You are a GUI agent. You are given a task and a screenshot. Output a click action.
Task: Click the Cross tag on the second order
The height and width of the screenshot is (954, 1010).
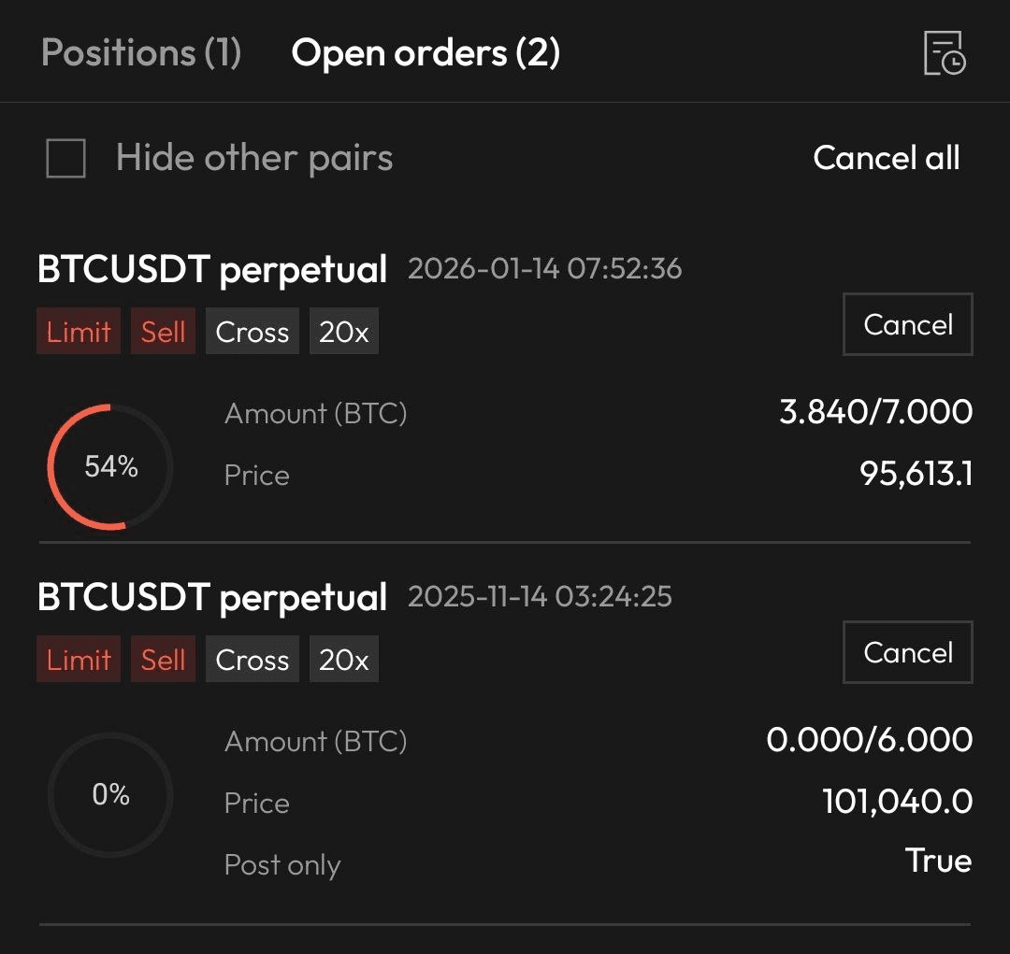tap(252, 659)
